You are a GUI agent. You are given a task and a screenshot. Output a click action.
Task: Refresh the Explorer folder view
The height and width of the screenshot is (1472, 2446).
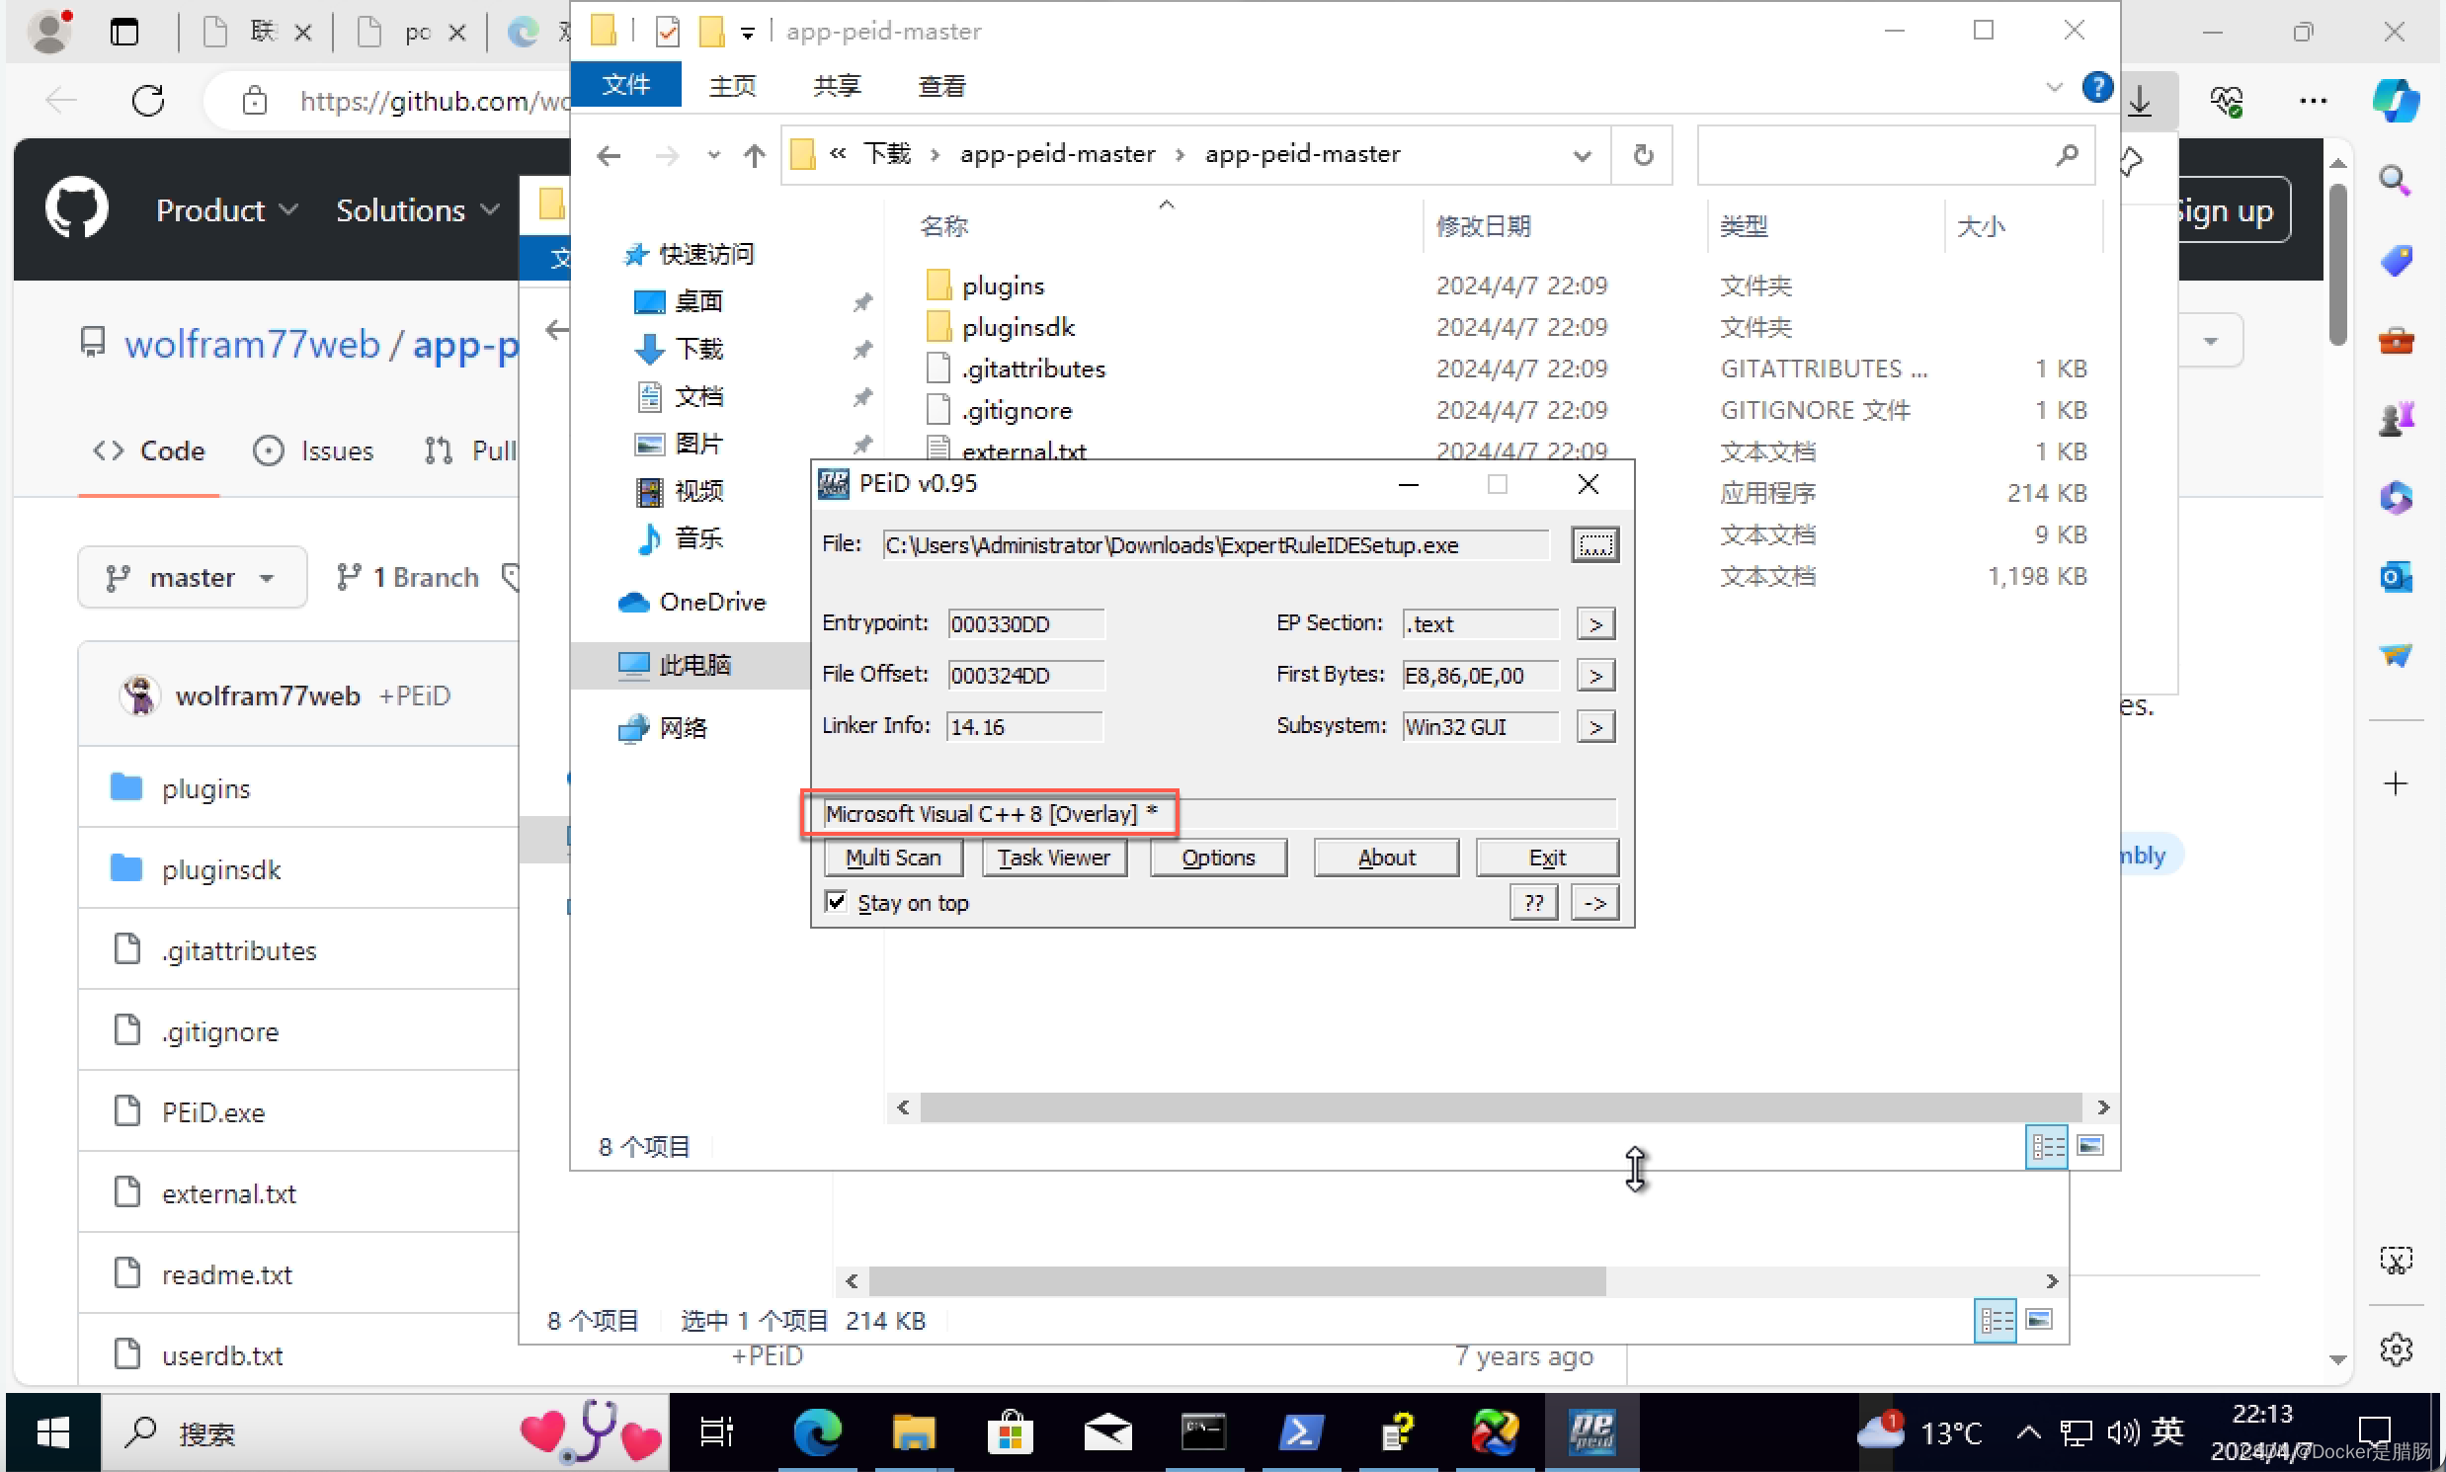point(1643,156)
